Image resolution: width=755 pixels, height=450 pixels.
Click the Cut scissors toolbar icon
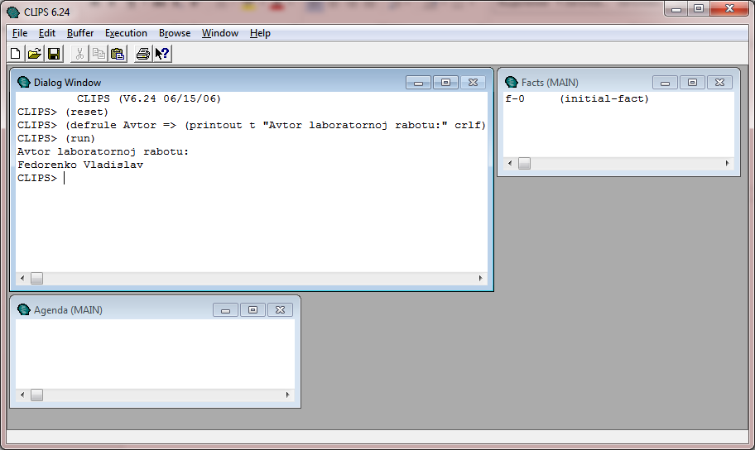(x=80, y=54)
